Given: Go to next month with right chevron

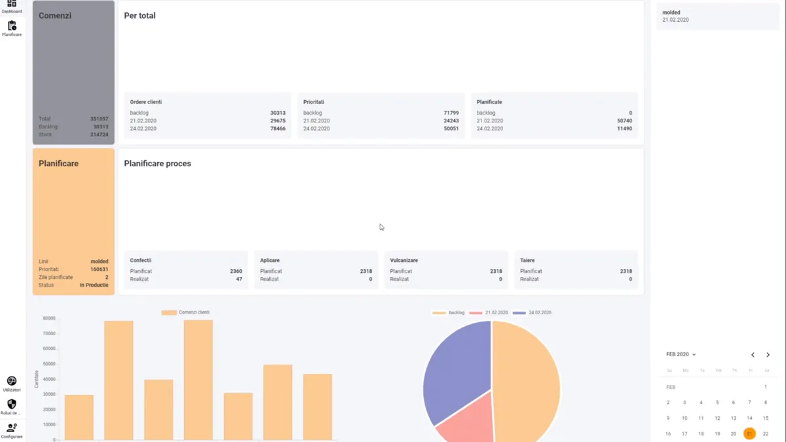Looking at the screenshot, I should coord(768,354).
